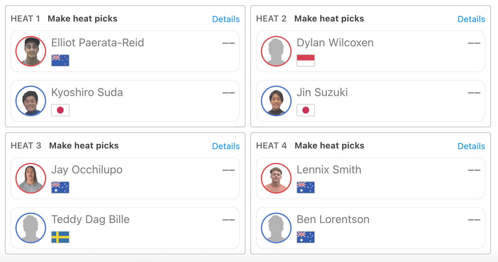Click Japan flag under Jin Suzuki
Image resolution: width=498 pixels, height=262 pixels.
pos(306,110)
